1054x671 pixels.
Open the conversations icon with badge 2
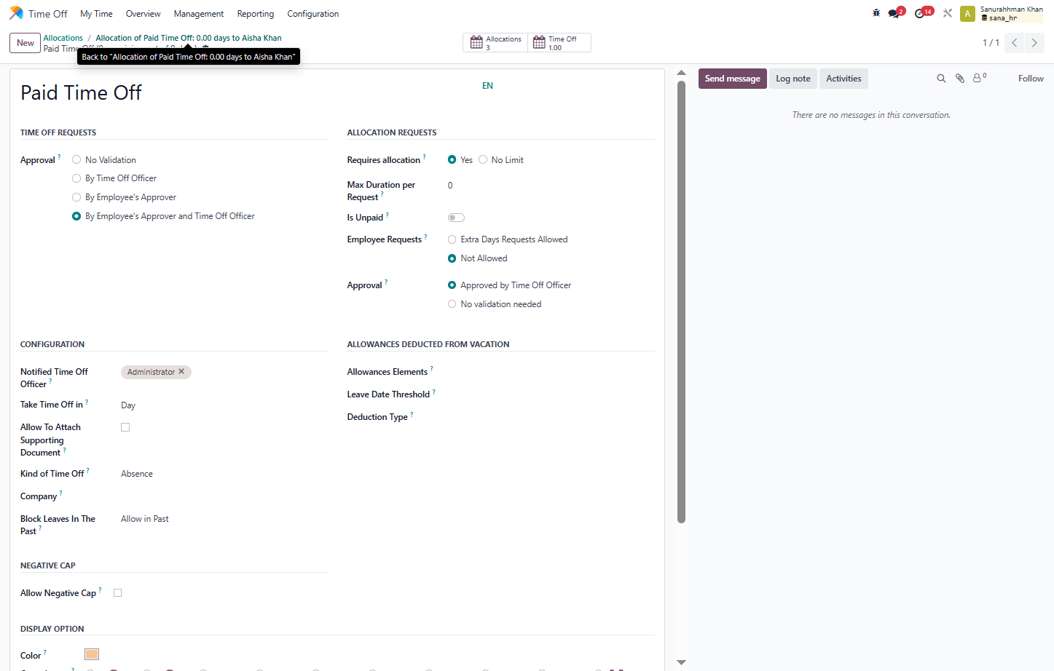[894, 13]
